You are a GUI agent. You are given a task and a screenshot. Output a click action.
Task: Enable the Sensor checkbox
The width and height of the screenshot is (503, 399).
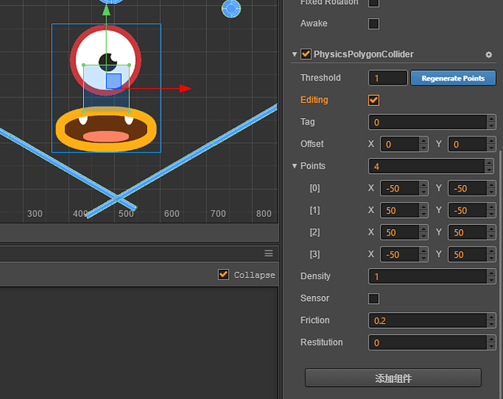point(373,298)
